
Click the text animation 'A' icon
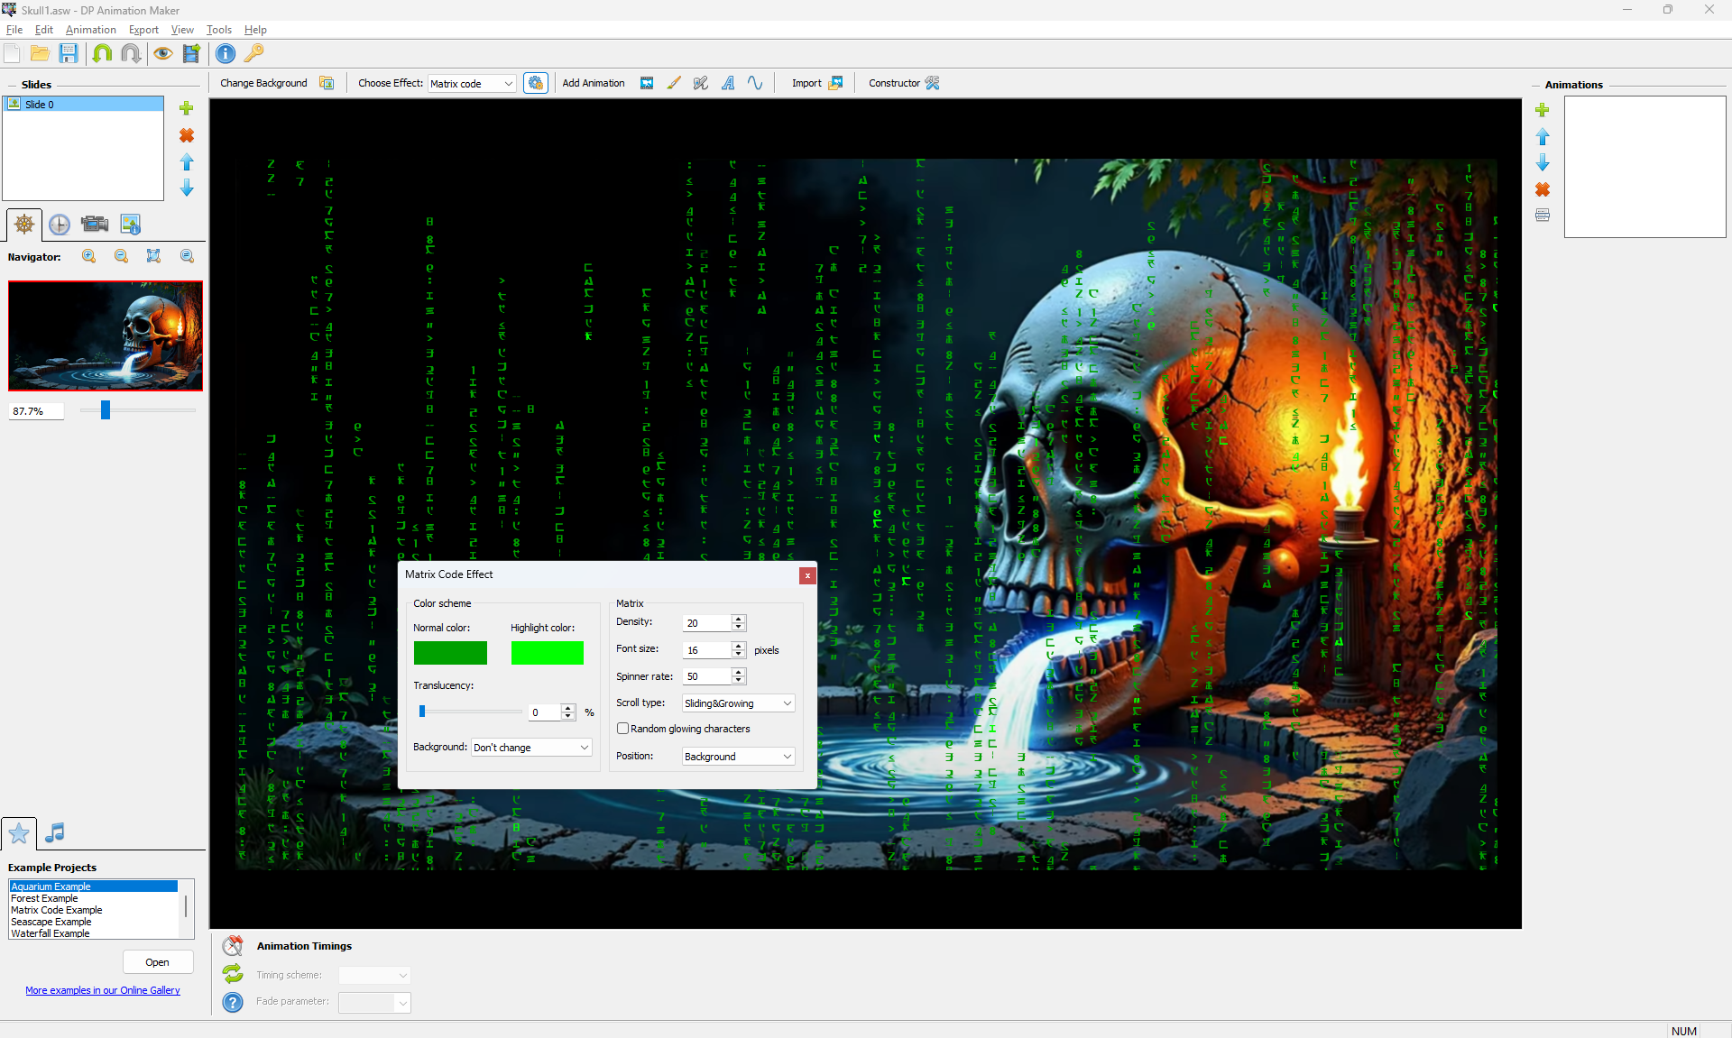click(x=728, y=83)
